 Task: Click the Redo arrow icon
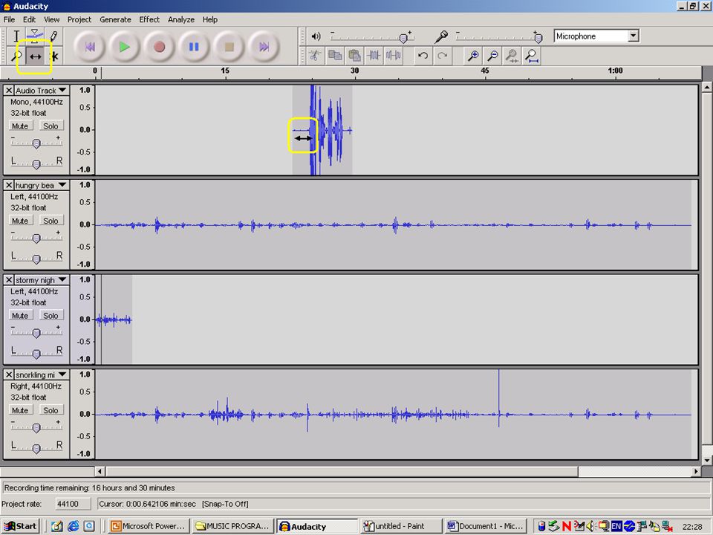coord(442,56)
